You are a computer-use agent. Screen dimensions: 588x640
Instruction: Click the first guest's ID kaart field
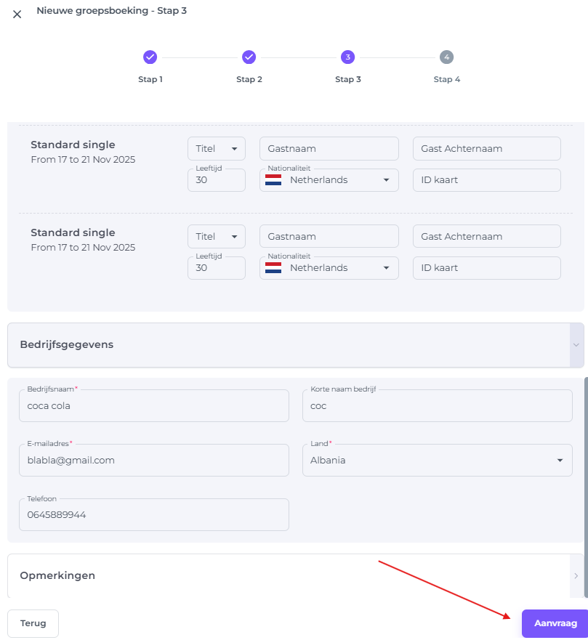(486, 180)
